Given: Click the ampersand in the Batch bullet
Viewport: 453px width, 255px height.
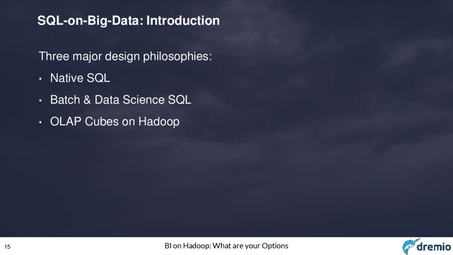Looking at the screenshot, I should (x=87, y=100).
